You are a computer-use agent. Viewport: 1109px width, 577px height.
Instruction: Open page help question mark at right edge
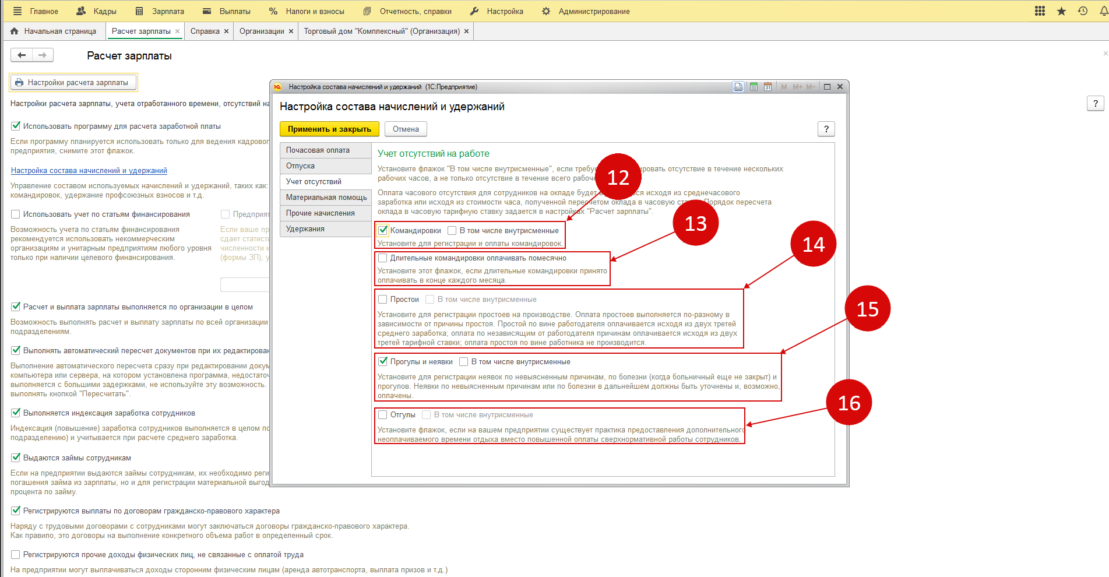[1096, 103]
